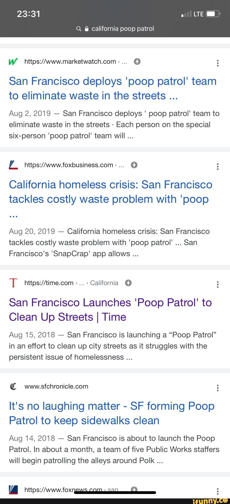This screenshot has width=230, height=504.
Task: Tap the Fox Business site favicon
Action: point(13,165)
